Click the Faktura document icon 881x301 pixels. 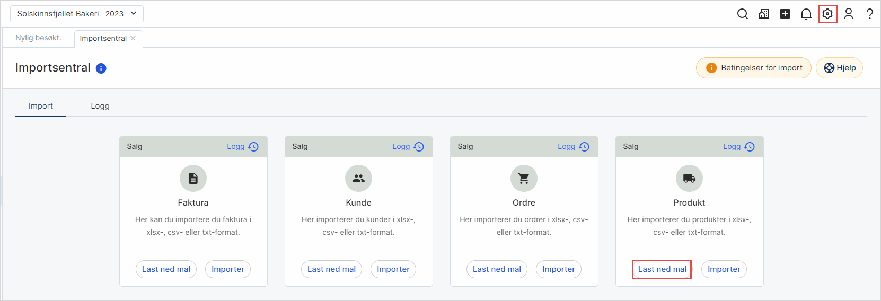pos(193,179)
